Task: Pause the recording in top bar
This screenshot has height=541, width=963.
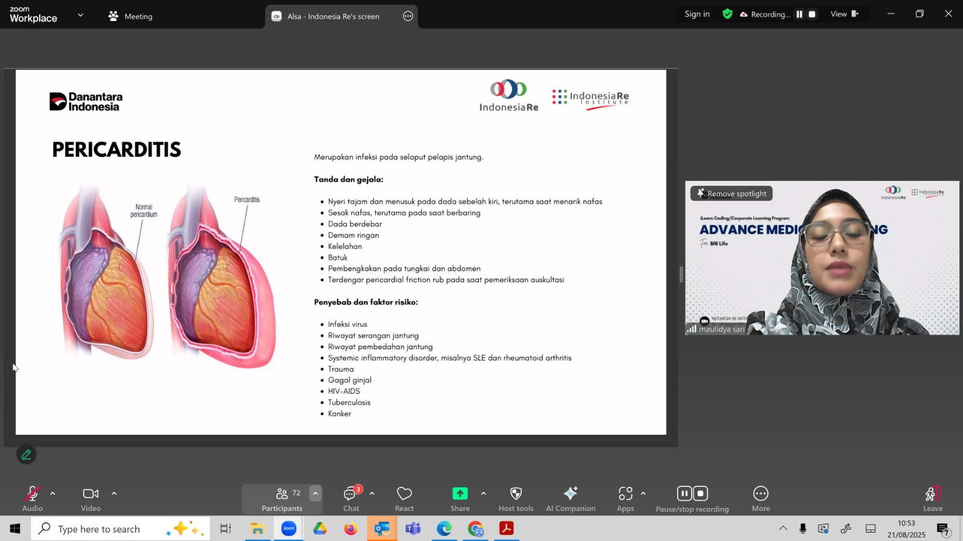Action: [x=799, y=14]
